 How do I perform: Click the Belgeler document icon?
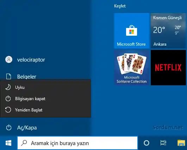click(8, 76)
